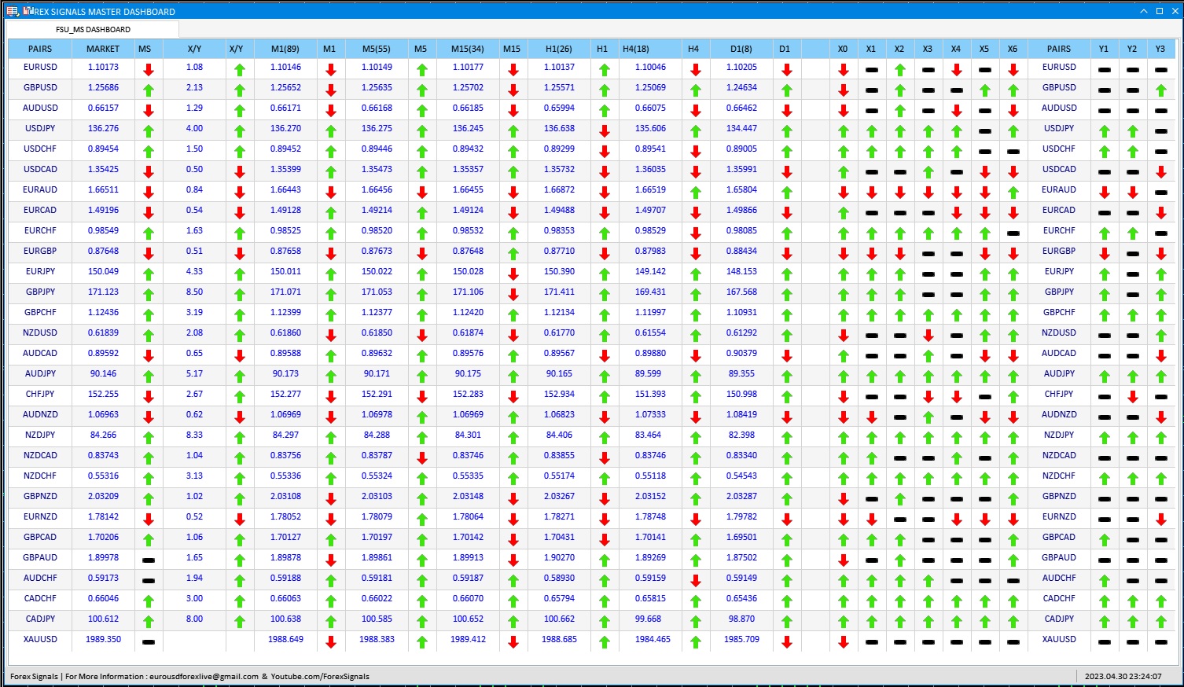1184x687 pixels.
Task: Click the 2023.04.30 23:24:07 timestamp
Action: click(x=1123, y=677)
